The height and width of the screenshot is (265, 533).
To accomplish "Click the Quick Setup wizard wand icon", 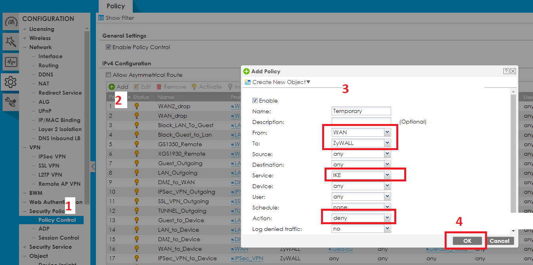I will 11,42.
